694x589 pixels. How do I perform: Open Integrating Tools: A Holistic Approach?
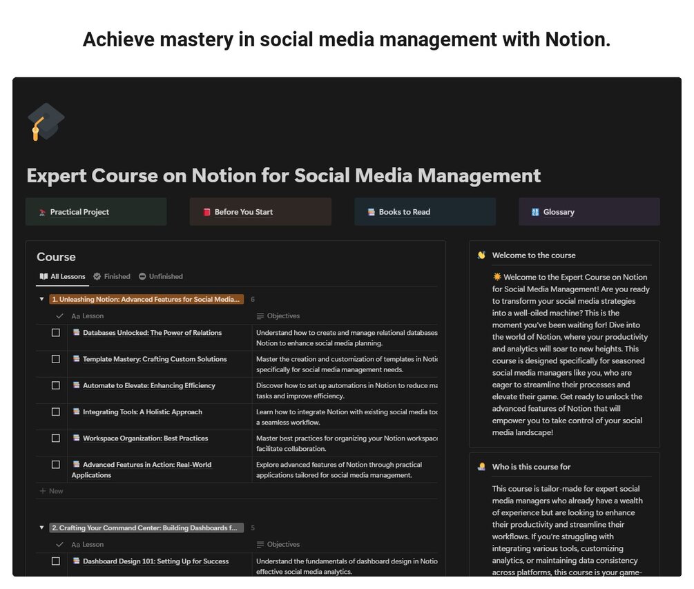[142, 412]
